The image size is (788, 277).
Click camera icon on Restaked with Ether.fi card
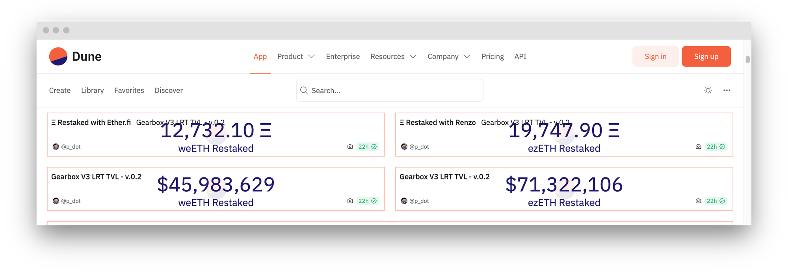[x=350, y=147]
